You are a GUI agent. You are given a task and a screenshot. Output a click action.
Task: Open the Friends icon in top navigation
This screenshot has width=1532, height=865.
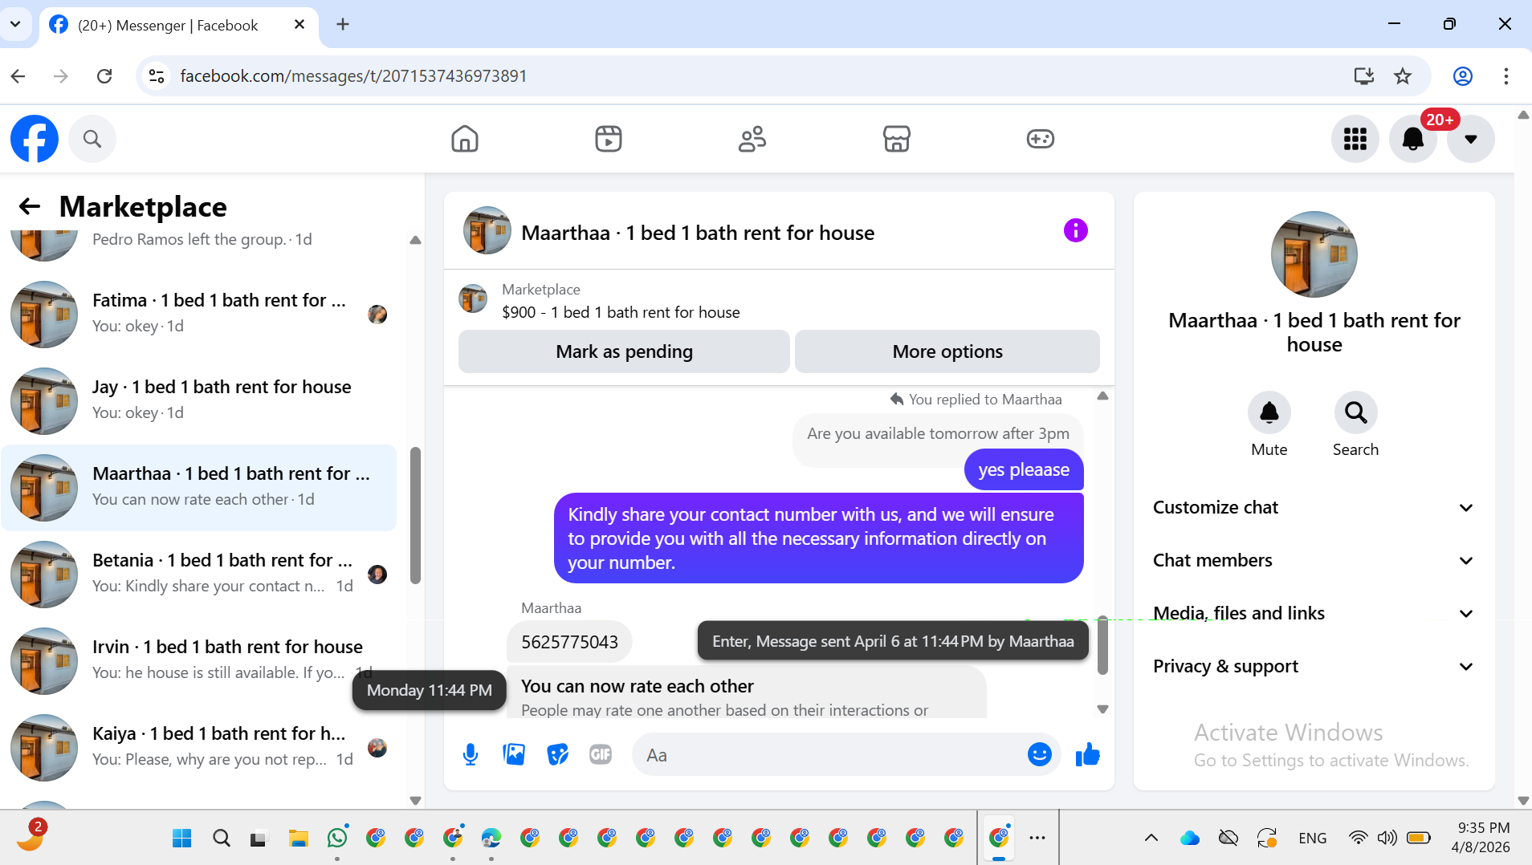(752, 139)
